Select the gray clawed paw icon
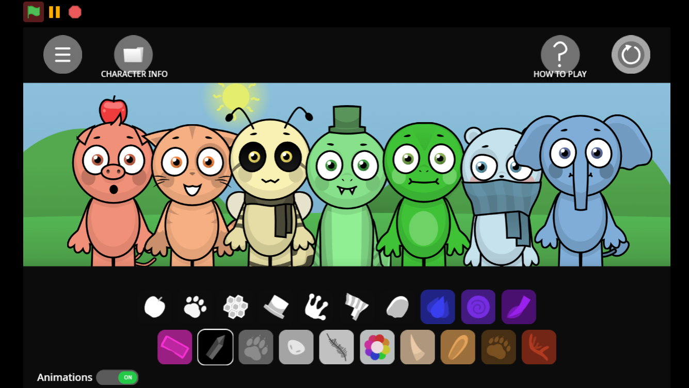This screenshot has height=388, width=689. point(256,347)
